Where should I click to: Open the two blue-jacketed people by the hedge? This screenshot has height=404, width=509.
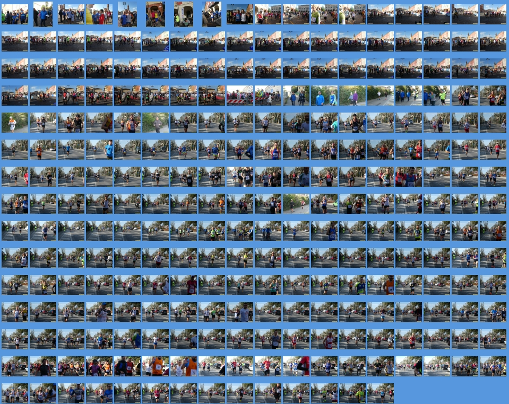[324, 96]
